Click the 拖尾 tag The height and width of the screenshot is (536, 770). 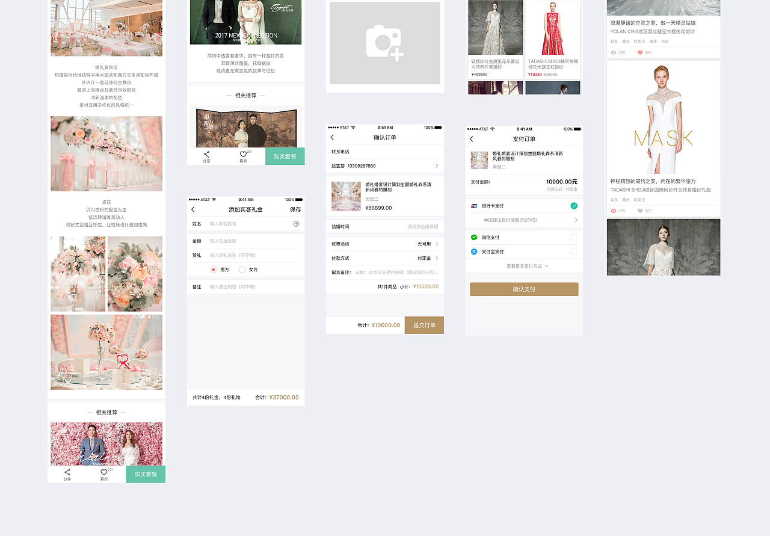pyautogui.click(x=665, y=42)
